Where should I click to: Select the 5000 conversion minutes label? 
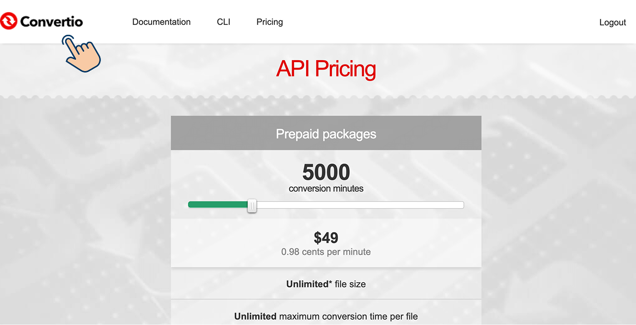(326, 178)
